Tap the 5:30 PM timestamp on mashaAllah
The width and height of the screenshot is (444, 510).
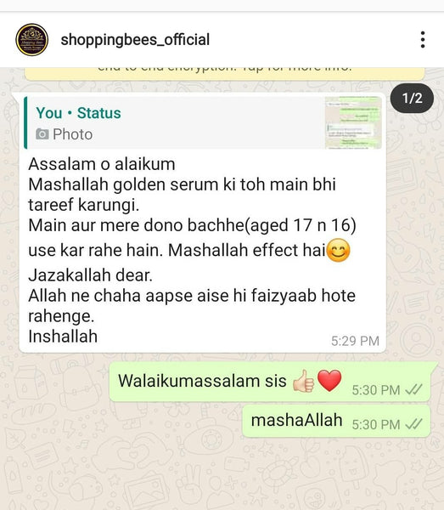pos(376,424)
